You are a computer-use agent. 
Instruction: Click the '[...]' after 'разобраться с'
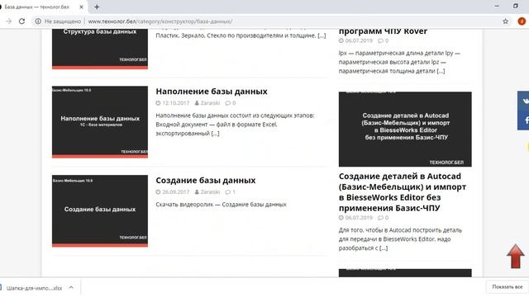pyautogui.click(x=384, y=248)
